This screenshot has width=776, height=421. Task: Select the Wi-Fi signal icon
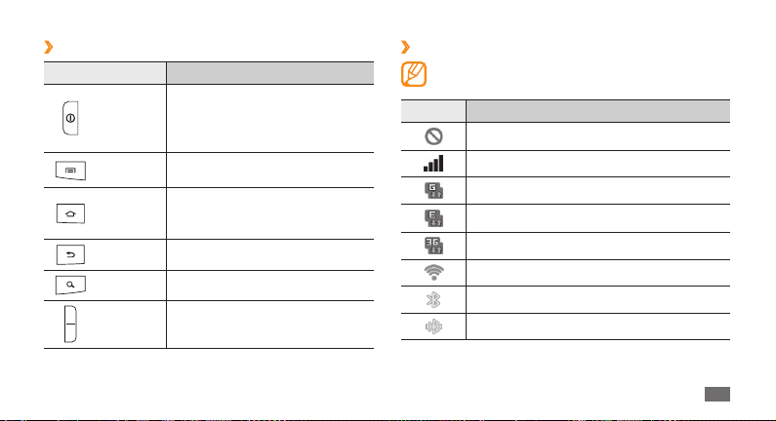click(433, 272)
